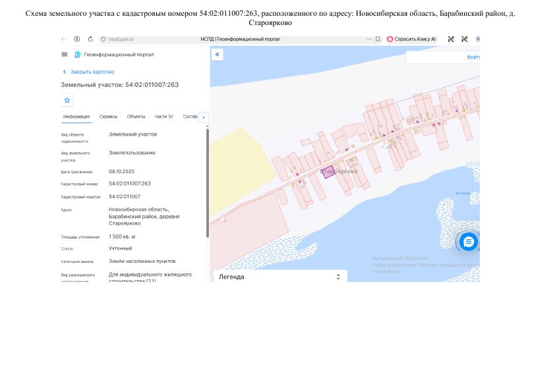Click the "Спросить Алису AI" button

point(412,40)
